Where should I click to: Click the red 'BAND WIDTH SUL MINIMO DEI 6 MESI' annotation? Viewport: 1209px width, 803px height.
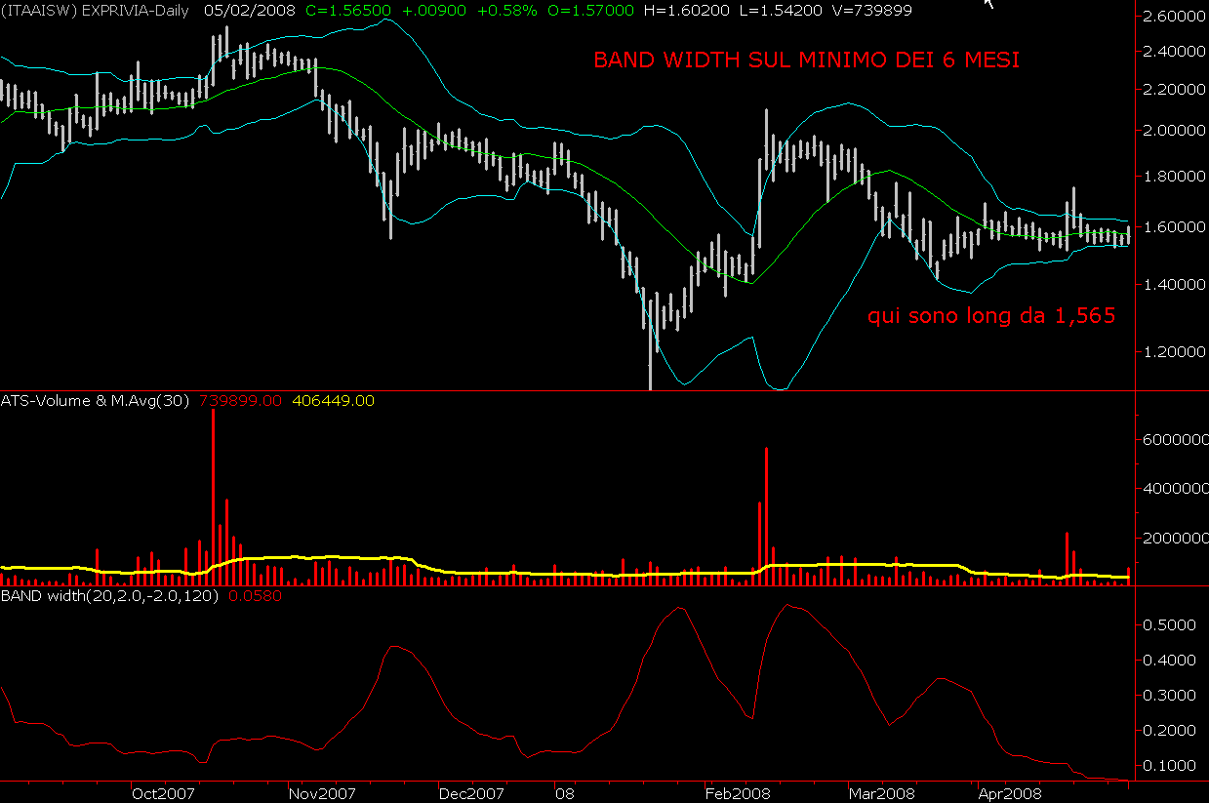click(806, 60)
